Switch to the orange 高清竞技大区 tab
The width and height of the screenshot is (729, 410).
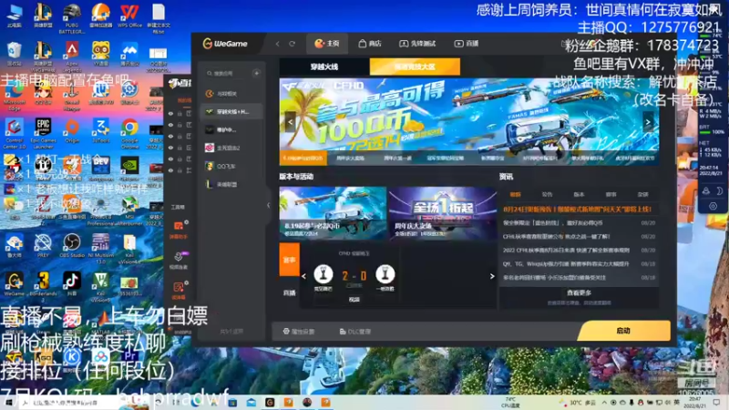tap(415, 67)
